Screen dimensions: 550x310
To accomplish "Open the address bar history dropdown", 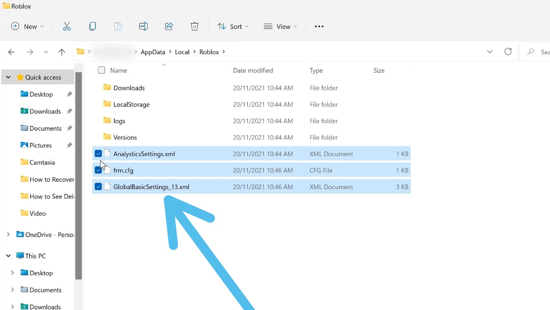I will [x=490, y=52].
